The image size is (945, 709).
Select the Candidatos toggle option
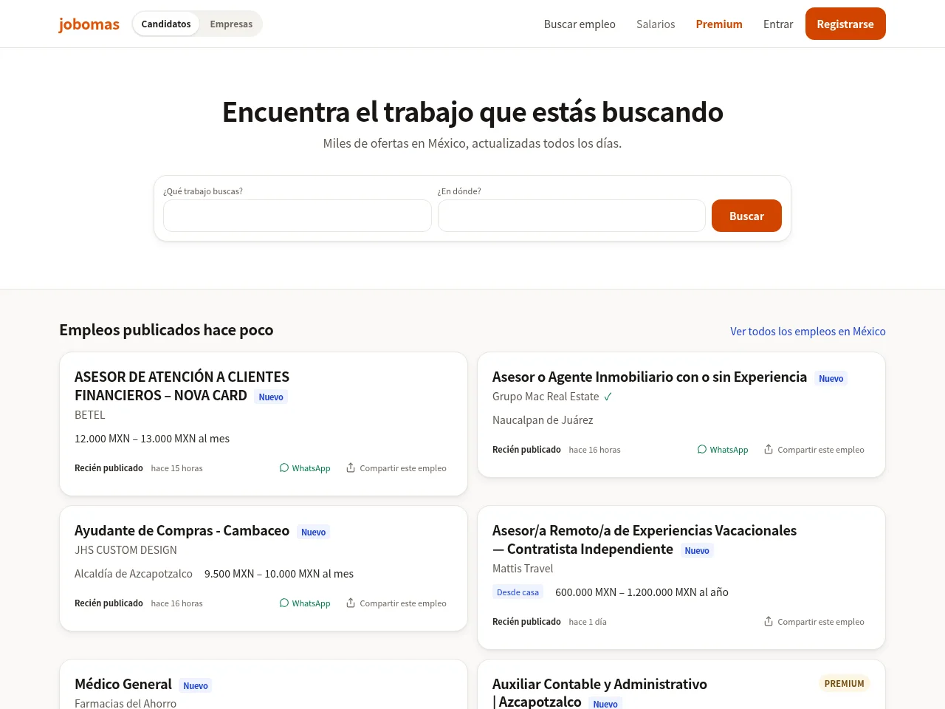coord(166,24)
